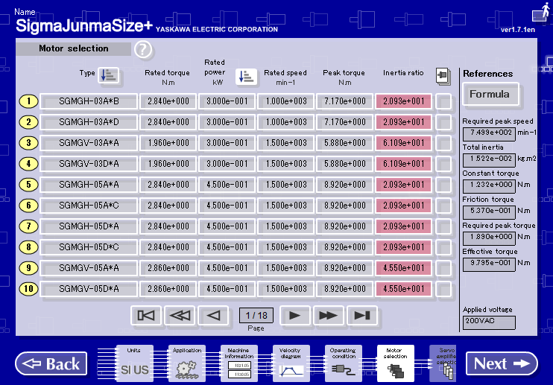553x385 pixels.
Task: Click the Required peak speed value field
Action: pos(489,134)
